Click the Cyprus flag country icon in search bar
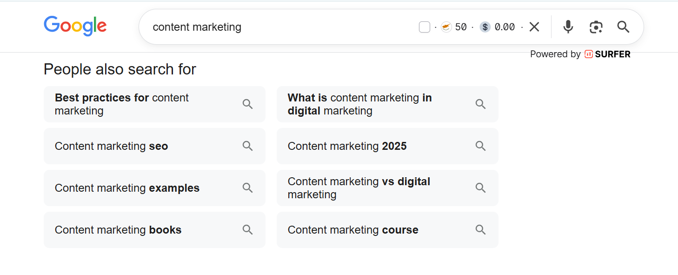678x275 pixels. click(x=446, y=27)
